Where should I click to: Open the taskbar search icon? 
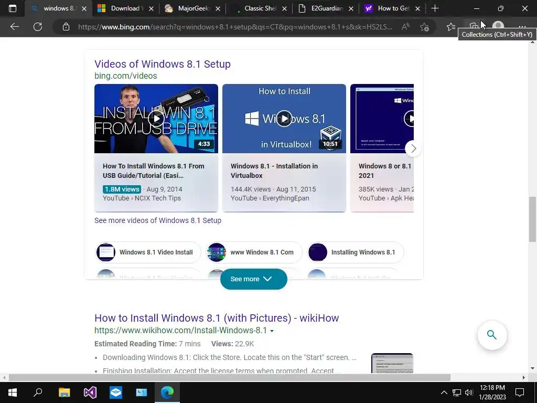tap(38, 392)
